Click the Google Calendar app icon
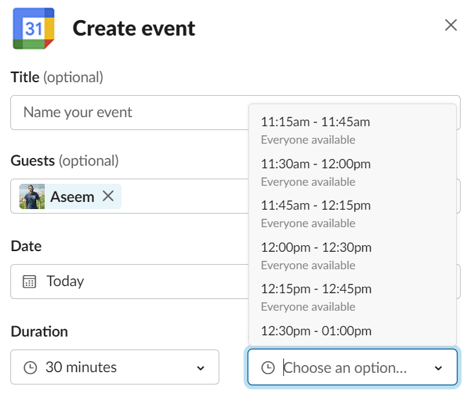The height and width of the screenshot is (400, 469). pos(34,28)
